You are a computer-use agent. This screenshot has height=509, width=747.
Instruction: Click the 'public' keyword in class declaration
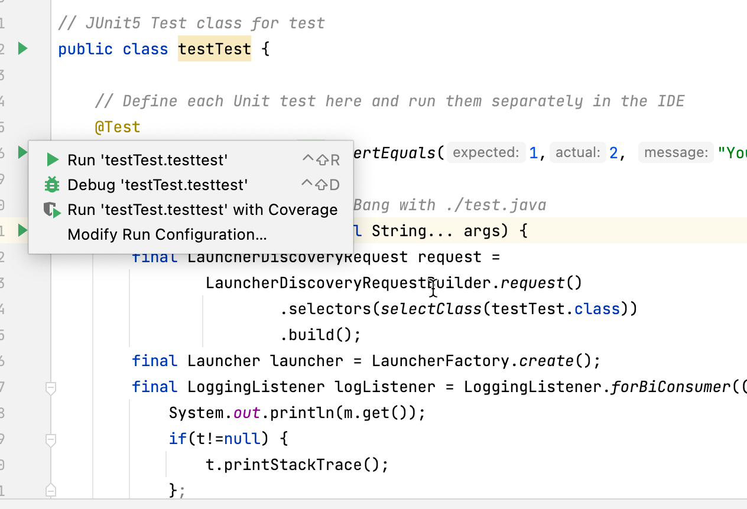(85, 49)
